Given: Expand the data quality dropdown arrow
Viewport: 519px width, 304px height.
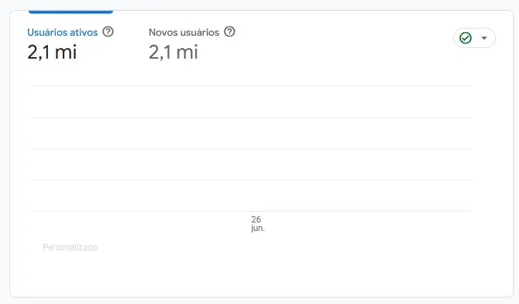Looking at the screenshot, I should [x=484, y=38].
